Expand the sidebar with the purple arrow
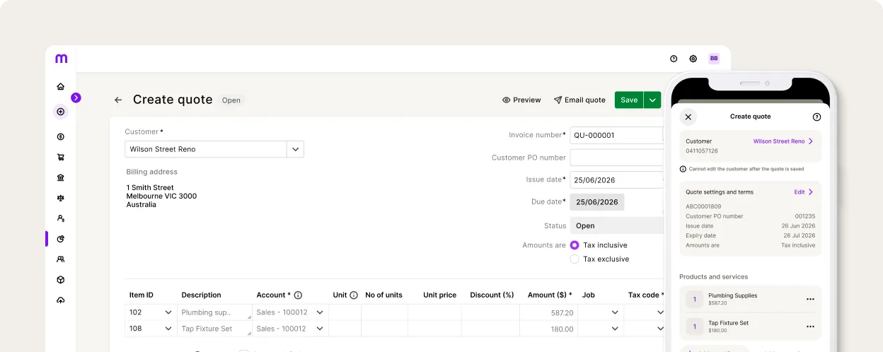 point(76,98)
